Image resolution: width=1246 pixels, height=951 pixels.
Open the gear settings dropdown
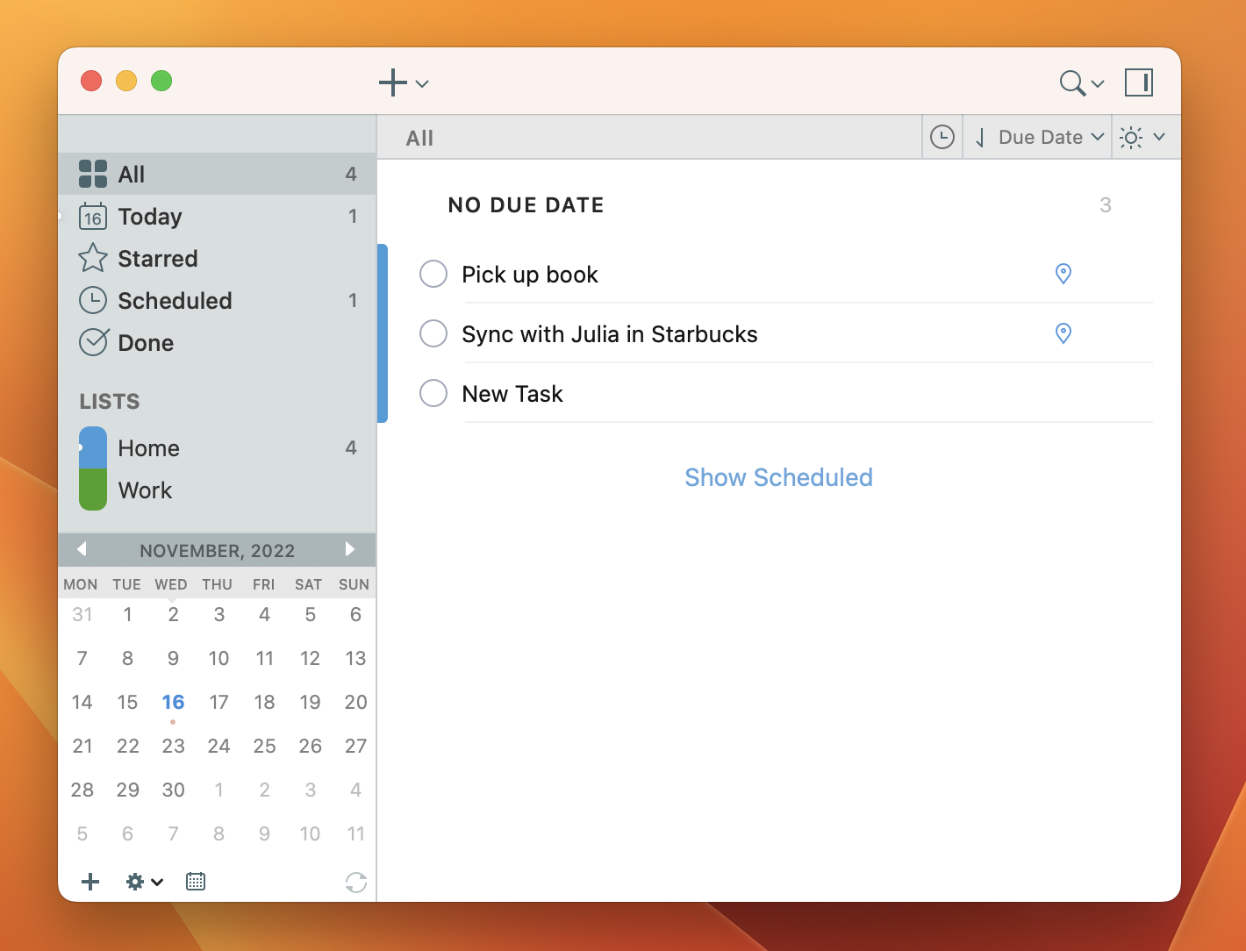[143, 882]
